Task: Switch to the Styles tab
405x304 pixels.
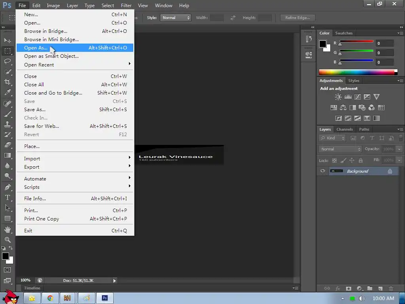Action: tap(354, 81)
